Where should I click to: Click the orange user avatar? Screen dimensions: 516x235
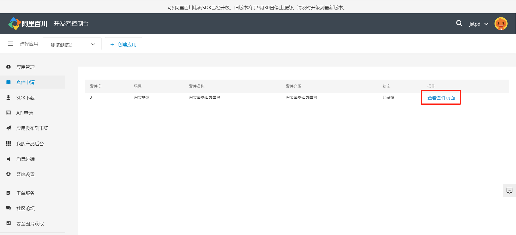click(501, 24)
